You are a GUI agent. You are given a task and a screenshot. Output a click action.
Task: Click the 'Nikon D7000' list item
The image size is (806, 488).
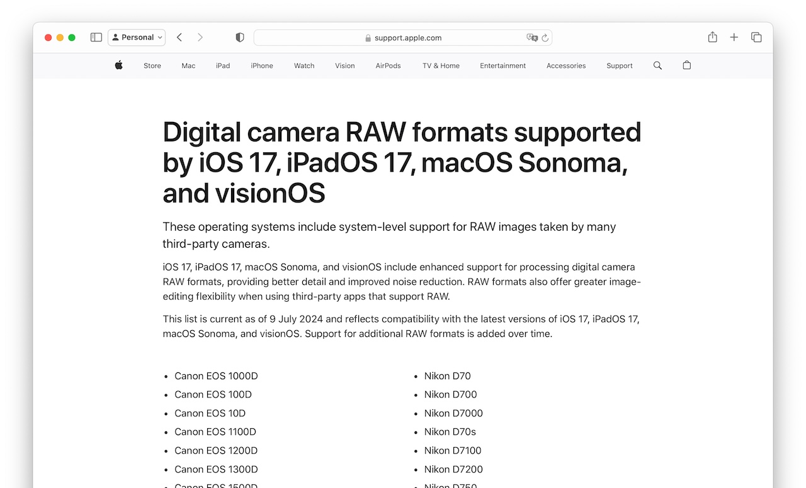pos(453,413)
